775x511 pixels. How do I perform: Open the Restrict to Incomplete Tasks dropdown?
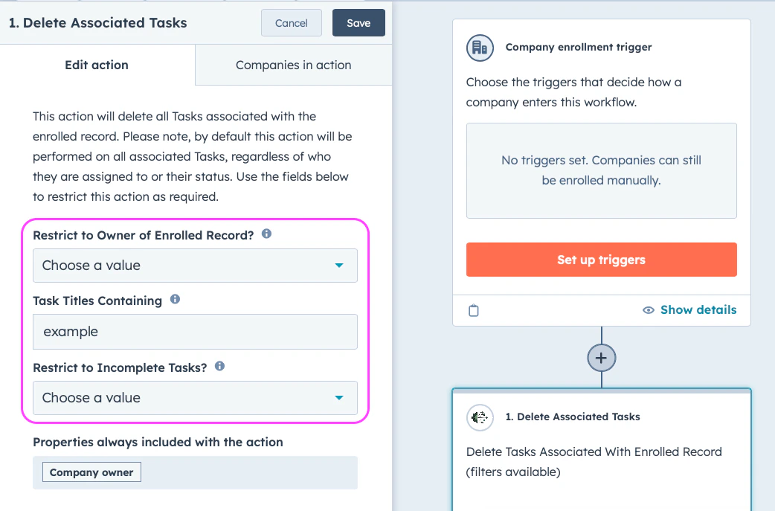(195, 398)
